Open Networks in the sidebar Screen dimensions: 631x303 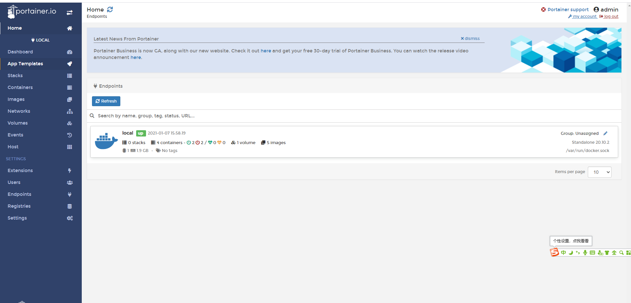point(41,111)
